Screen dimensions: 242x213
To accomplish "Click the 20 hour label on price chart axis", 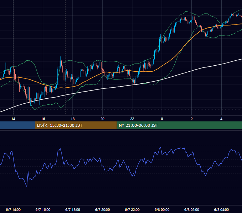I will pyautogui.click(x=102, y=119).
